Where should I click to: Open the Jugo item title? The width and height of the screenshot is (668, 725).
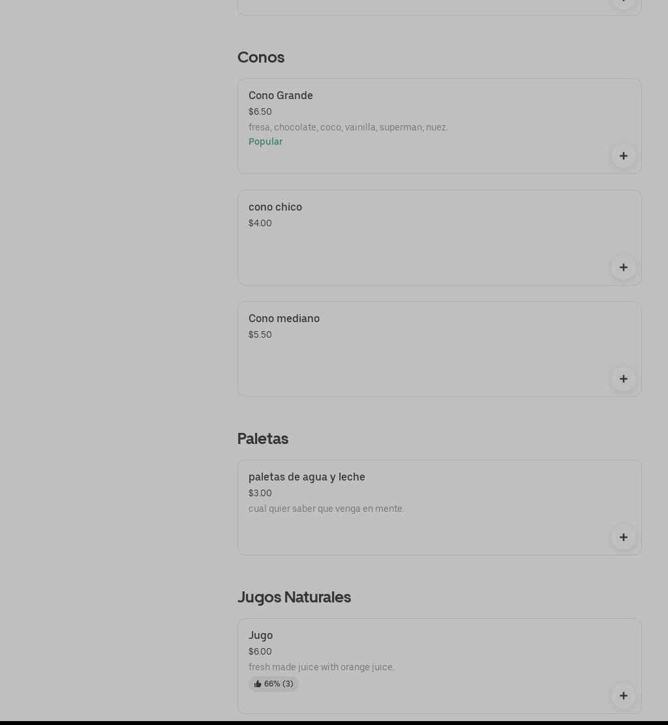(x=260, y=636)
